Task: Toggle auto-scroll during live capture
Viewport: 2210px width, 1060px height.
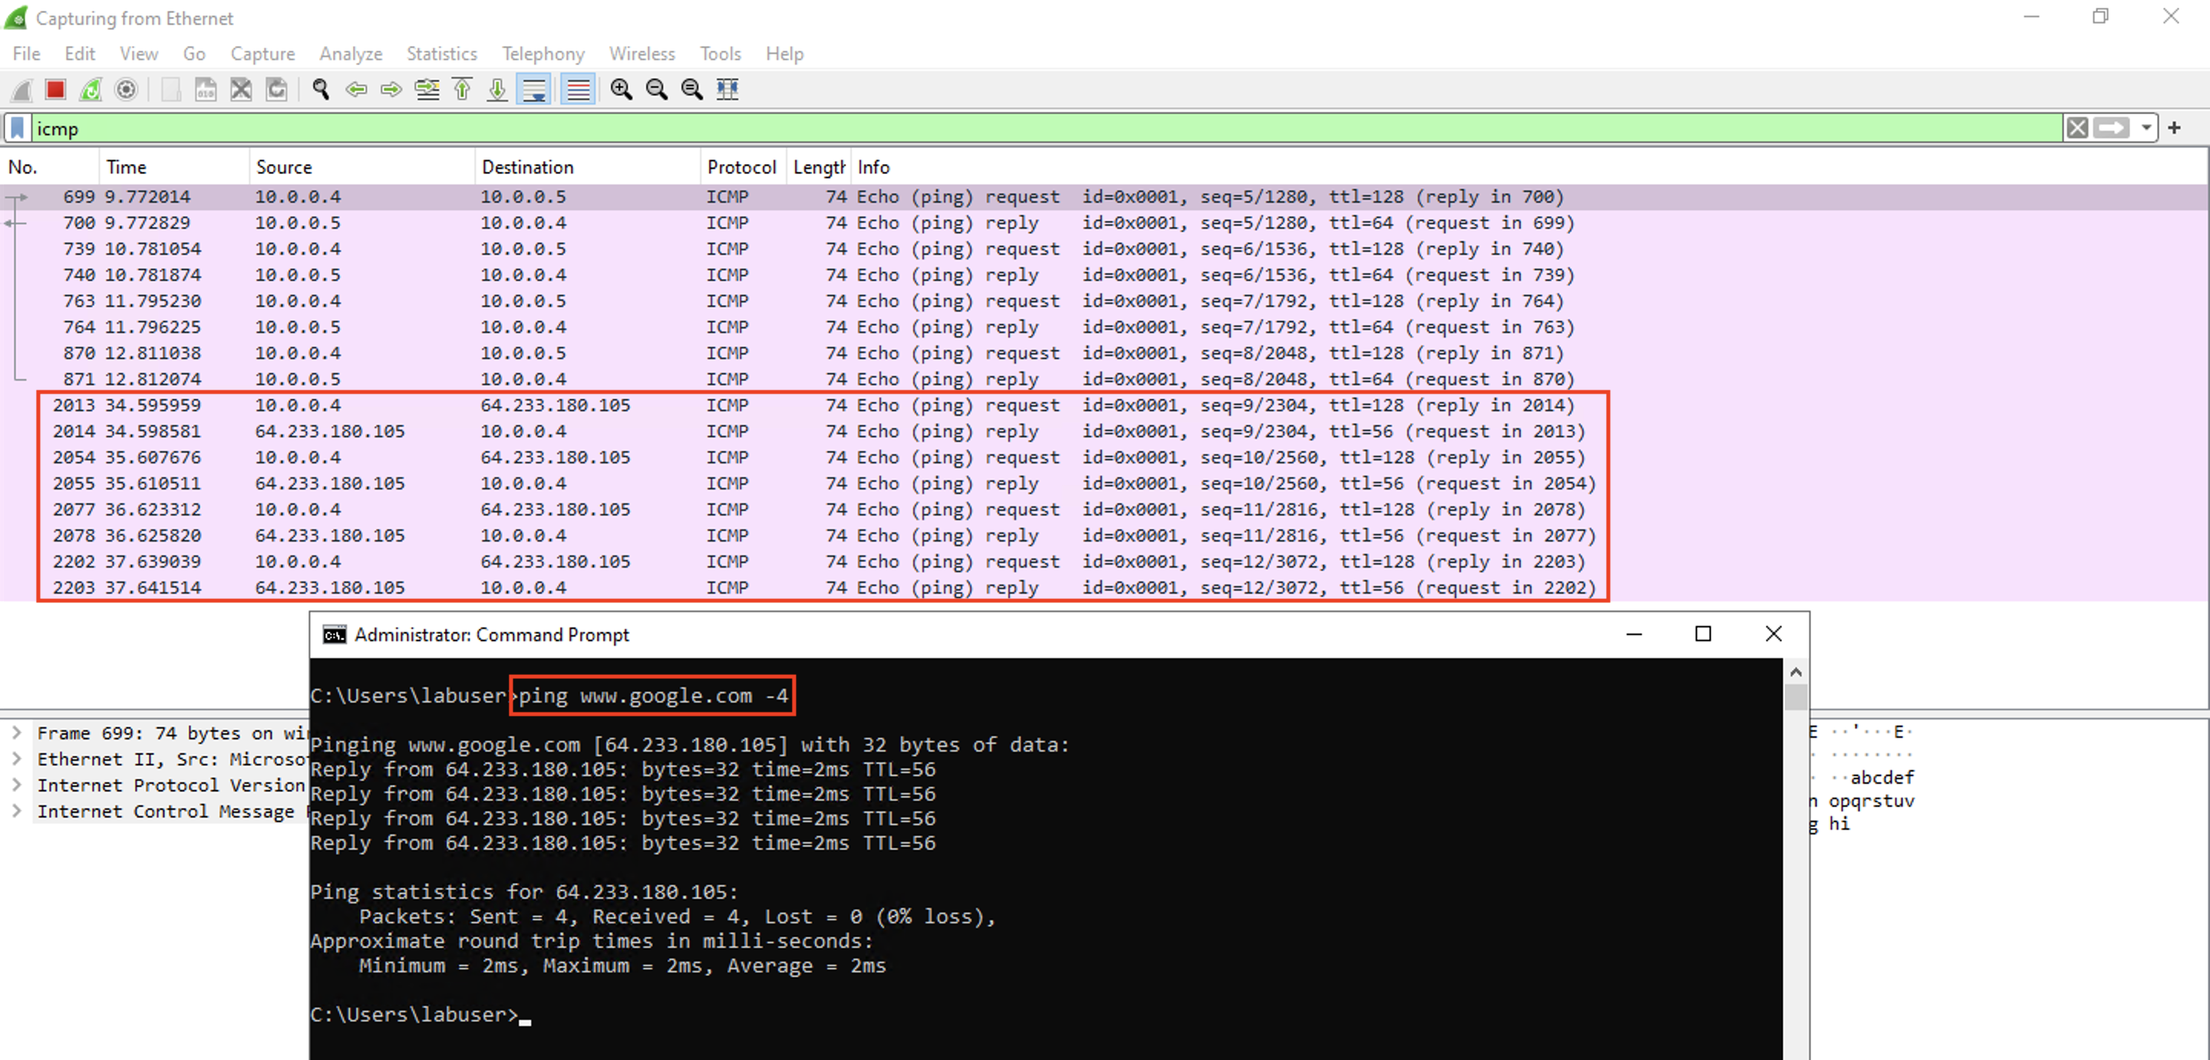Action: pos(535,89)
